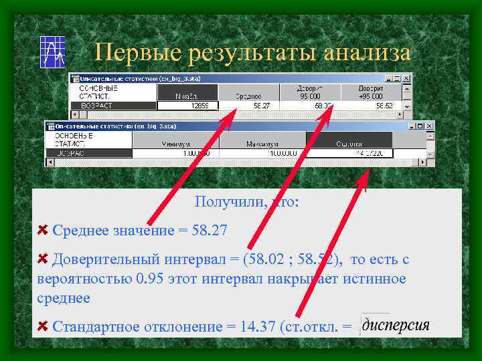Click the 'Доверительный интервал' bullet text
Image resolution: width=482 pixels, height=361 pixels.
point(223,278)
